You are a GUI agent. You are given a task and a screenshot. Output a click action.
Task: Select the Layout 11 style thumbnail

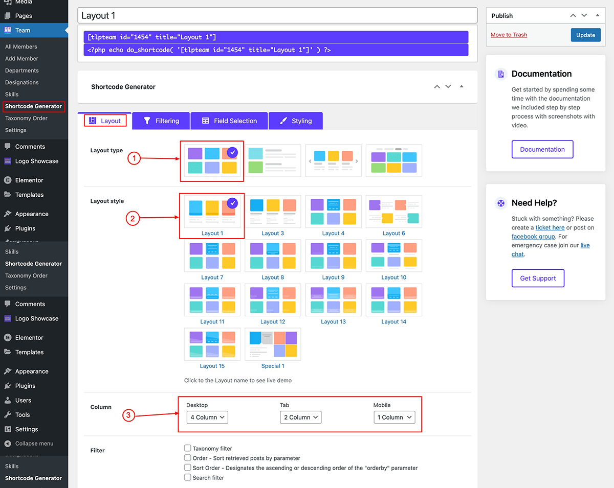(x=212, y=300)
